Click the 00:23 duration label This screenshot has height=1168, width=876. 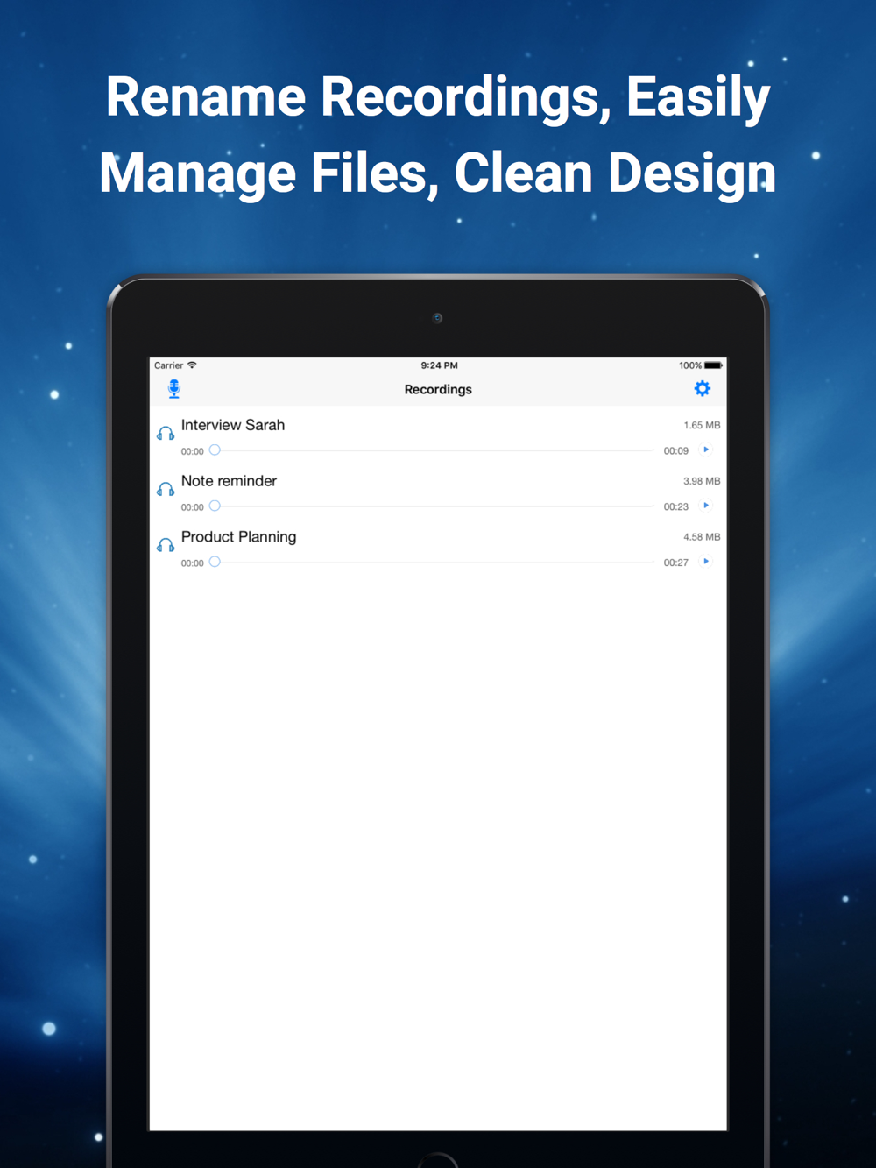(675, 507)
